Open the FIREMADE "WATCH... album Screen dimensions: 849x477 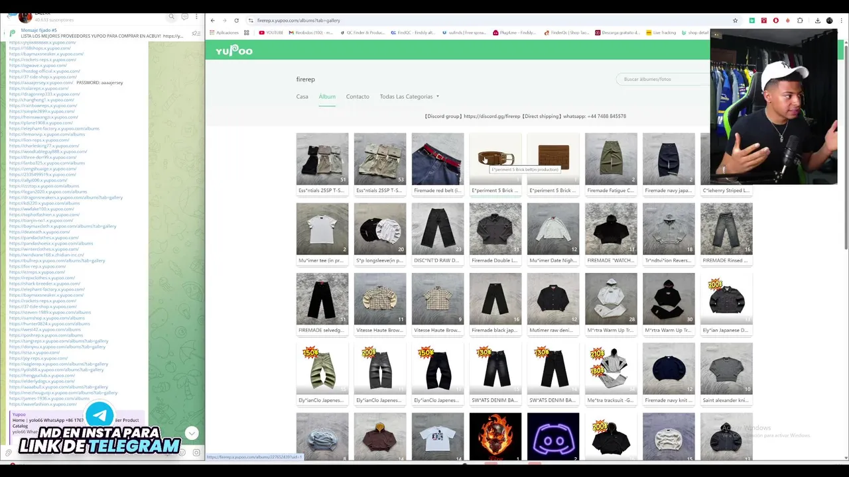click(610, 233)
